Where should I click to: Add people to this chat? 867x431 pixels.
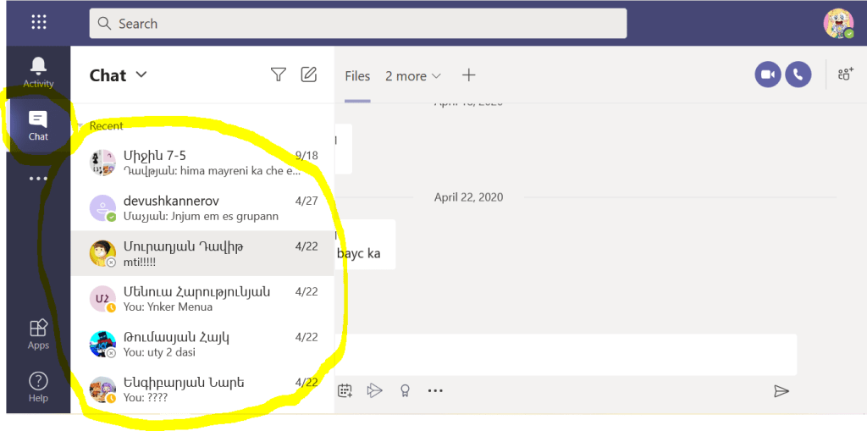coord(844,75)
